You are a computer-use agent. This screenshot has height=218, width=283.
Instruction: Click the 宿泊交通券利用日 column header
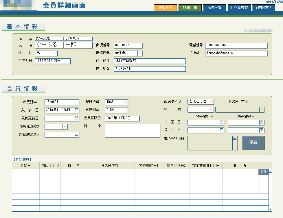(x=206, y=166)
